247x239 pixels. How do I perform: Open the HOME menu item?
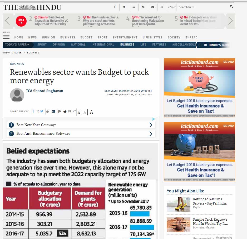pos(19,37)
